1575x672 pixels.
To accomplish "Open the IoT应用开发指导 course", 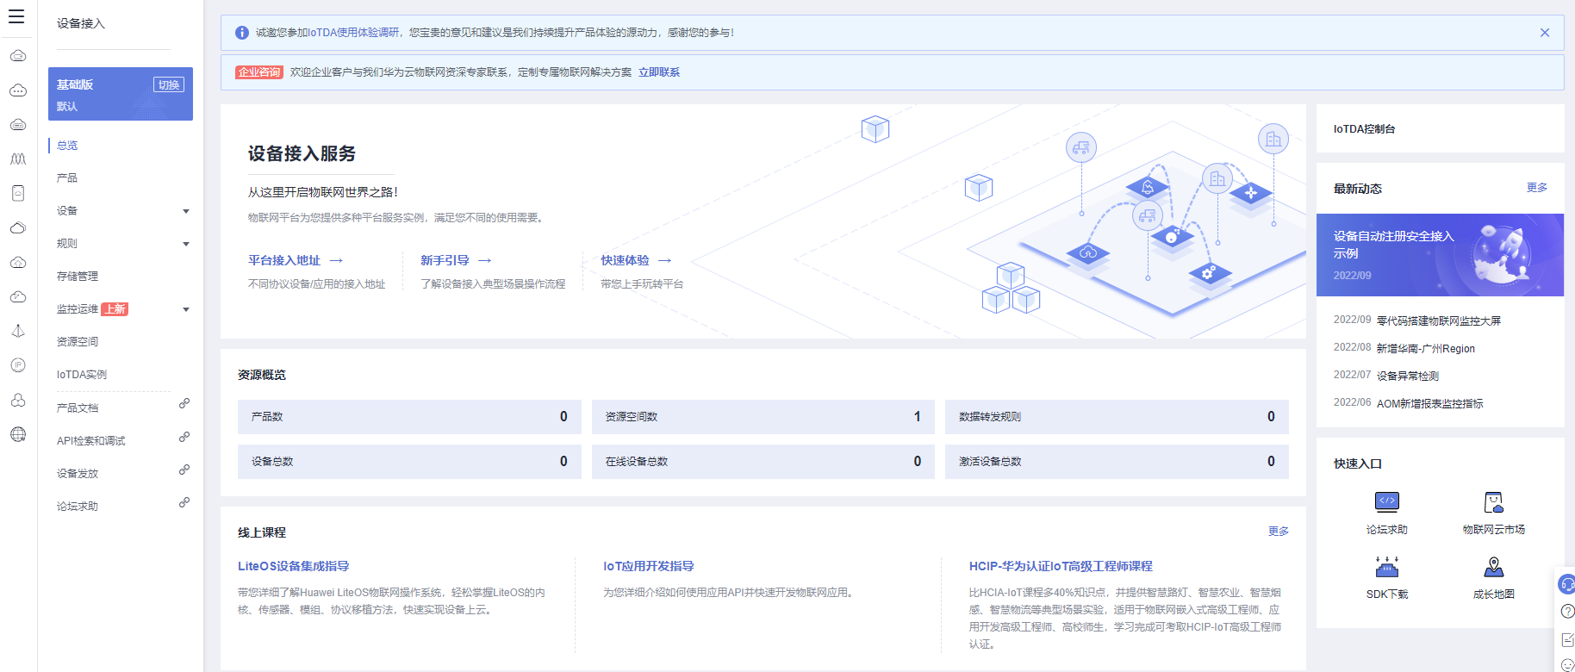I will click(648, 566).
